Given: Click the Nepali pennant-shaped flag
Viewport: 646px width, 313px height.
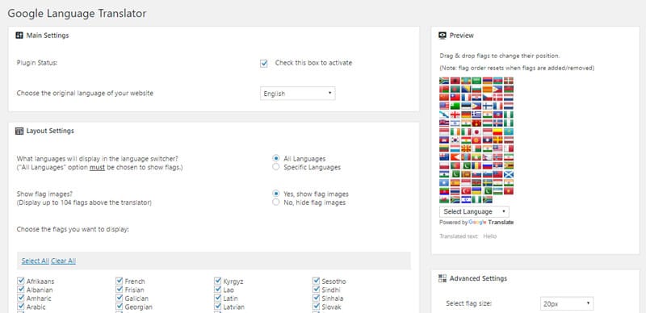Looking at the screenshot, I should [x=488, y=156].
